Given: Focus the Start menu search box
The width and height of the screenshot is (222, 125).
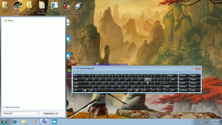Looking at the screenshot, I should pos(21,114).
